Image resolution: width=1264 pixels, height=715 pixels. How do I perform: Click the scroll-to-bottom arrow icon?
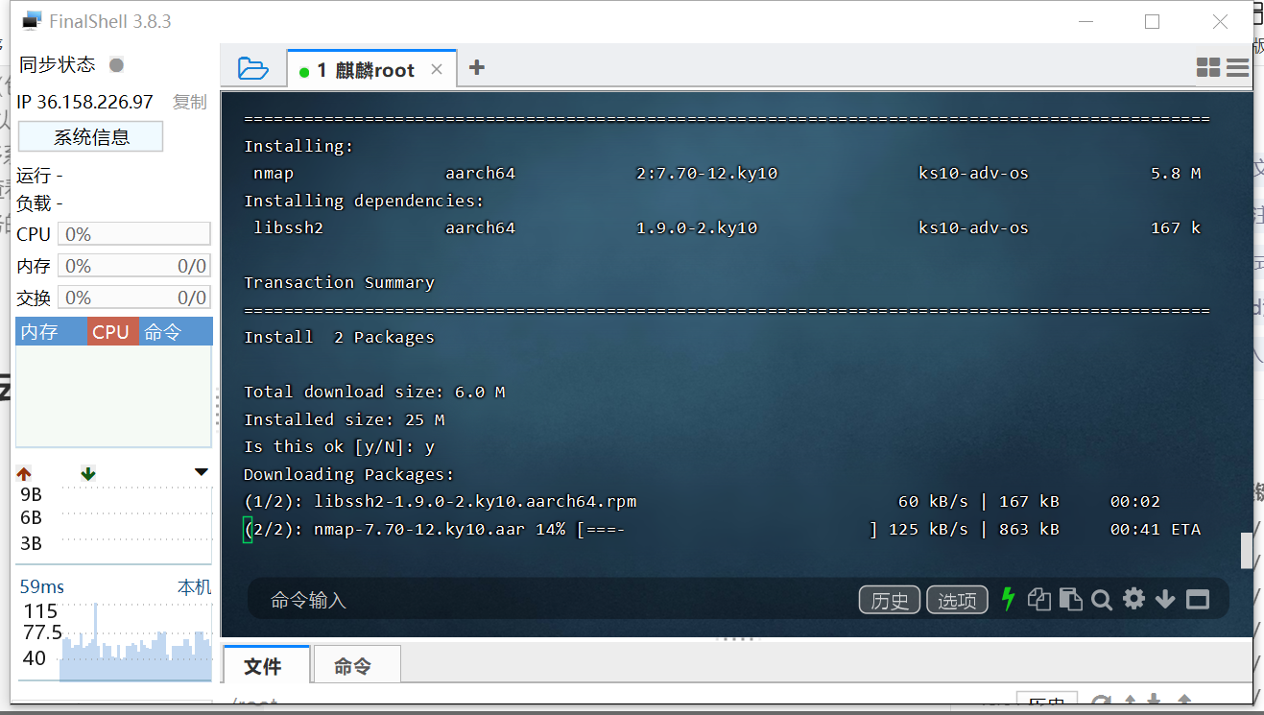[x=1165, y=600]
